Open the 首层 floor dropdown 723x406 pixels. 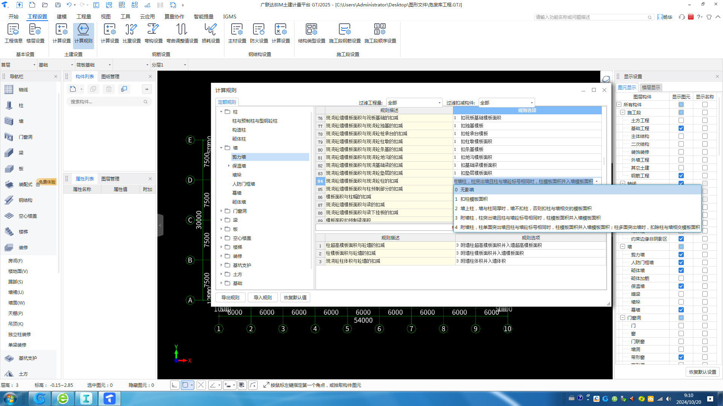(18, 65)
